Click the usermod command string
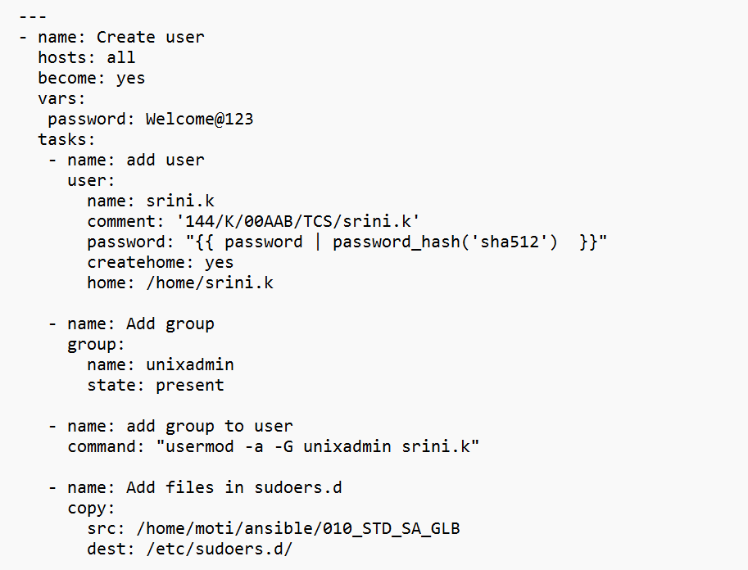 pos(317,446)
